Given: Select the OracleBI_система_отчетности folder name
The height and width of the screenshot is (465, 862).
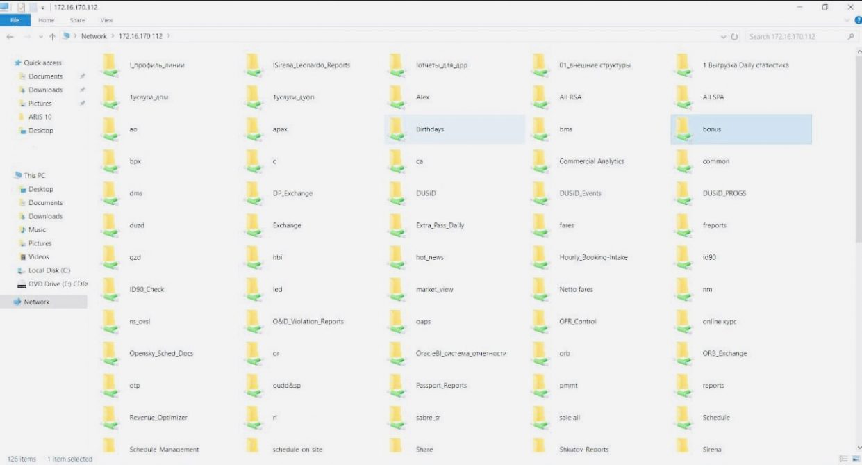Looking at the screenshot, I should click(461, 354).
